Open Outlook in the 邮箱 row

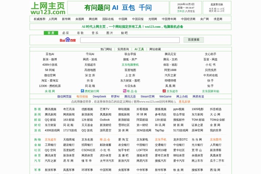point(105,120)
